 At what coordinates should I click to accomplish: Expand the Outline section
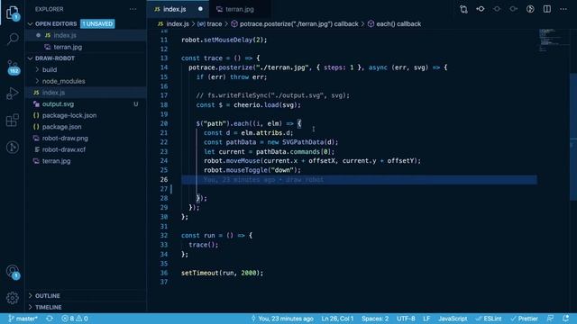(x=48, y=296)
